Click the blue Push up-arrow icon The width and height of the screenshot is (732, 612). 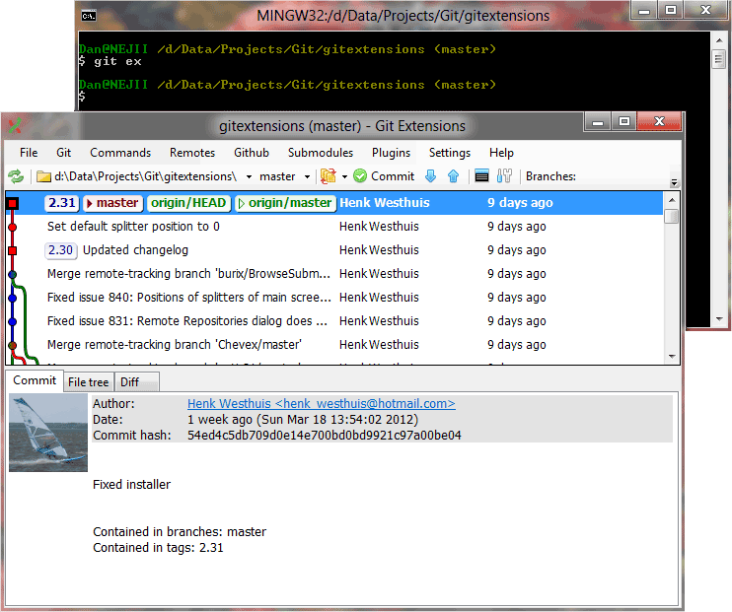click(x=453, y=175)
